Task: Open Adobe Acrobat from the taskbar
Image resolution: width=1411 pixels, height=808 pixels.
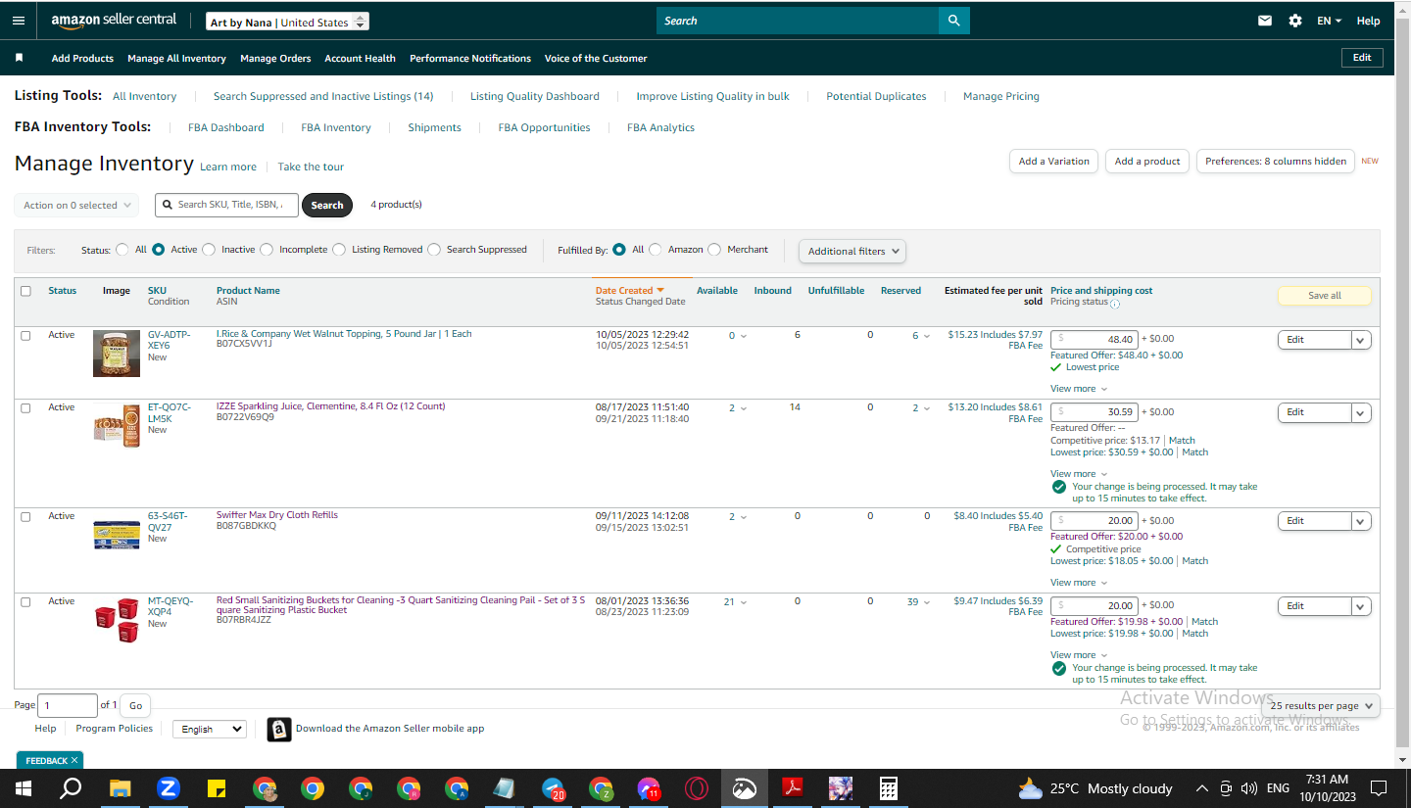Action: (x=793, y=788)
